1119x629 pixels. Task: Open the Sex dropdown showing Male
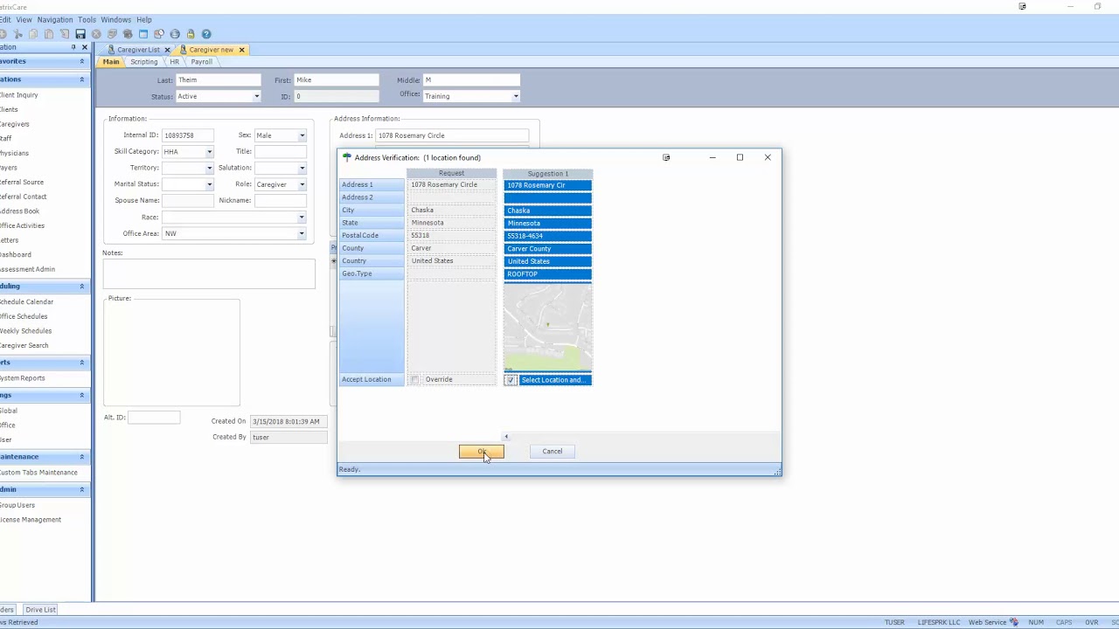point(302,135)
